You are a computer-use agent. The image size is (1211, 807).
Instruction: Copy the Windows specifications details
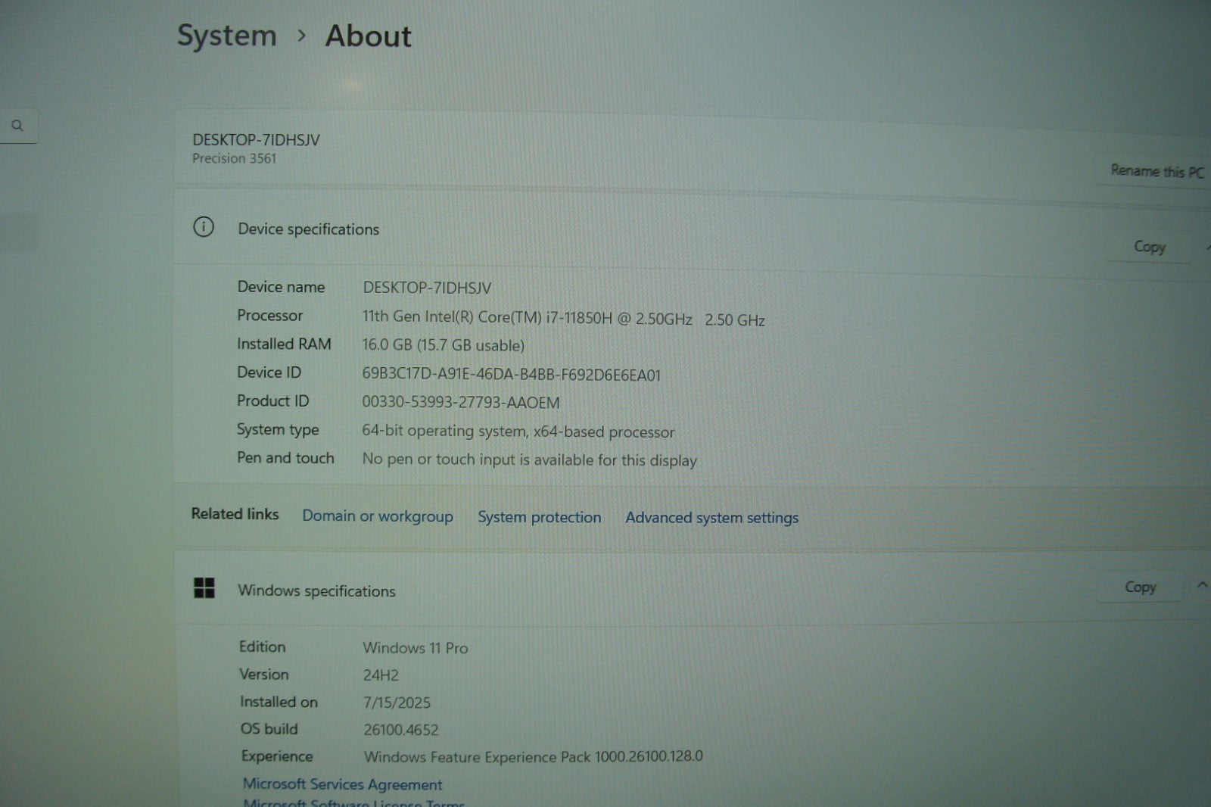click(x=1139, y=587)
